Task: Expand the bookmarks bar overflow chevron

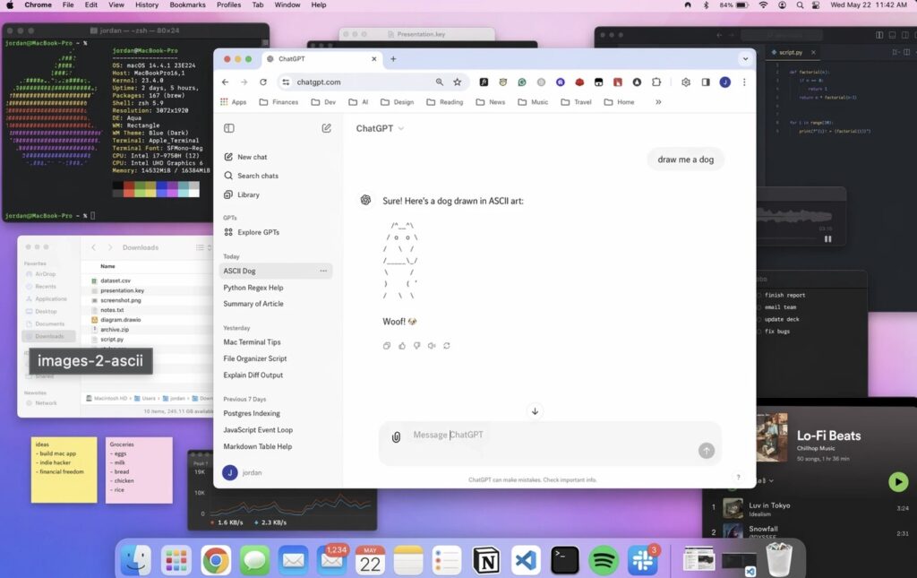Action: click(x=658, y=102)
